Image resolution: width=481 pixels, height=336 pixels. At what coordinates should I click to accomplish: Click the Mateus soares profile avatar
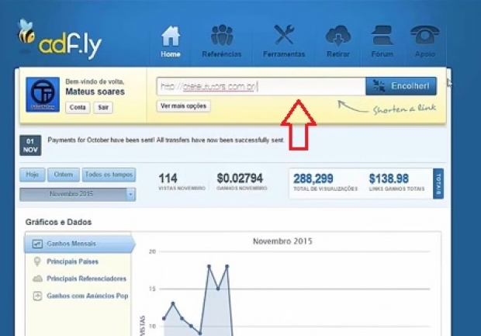43,95
